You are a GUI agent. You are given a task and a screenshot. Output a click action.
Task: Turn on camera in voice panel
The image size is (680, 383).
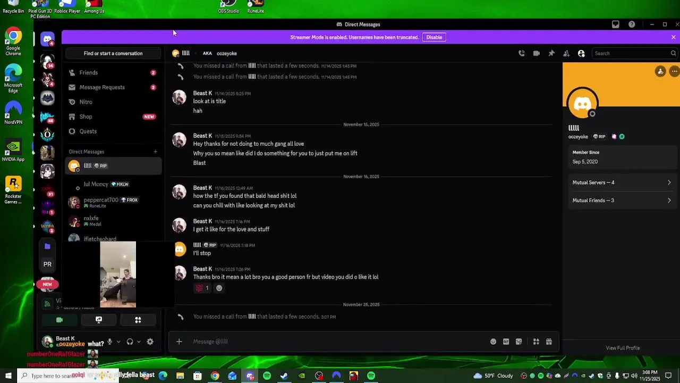[59, 320]
